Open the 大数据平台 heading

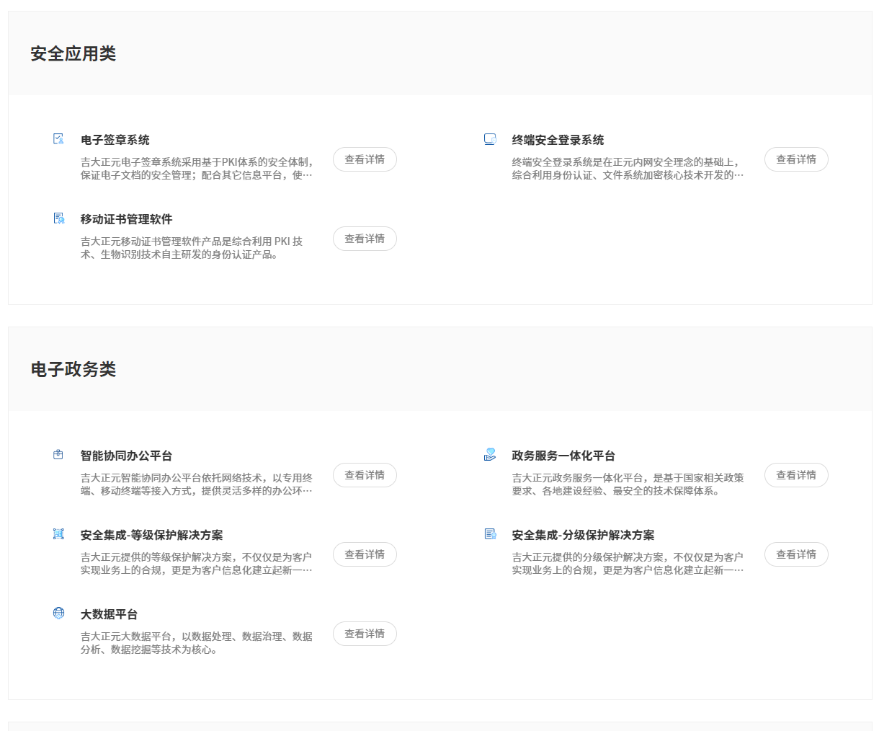(x=110, y=614)
